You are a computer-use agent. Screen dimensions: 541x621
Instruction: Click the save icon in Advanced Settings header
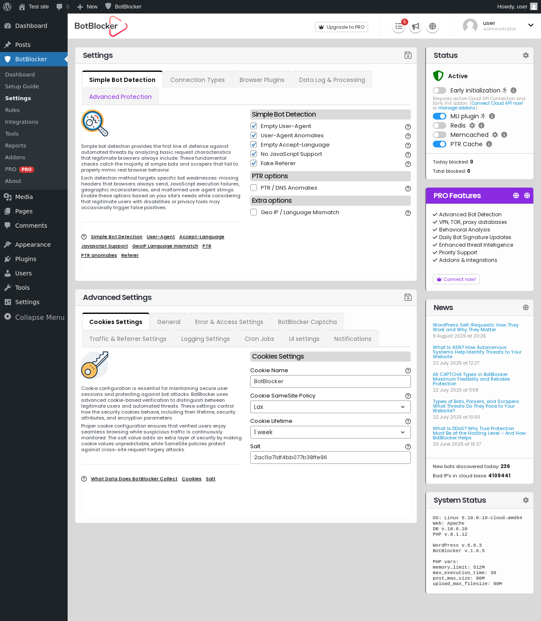coord(408,297)
